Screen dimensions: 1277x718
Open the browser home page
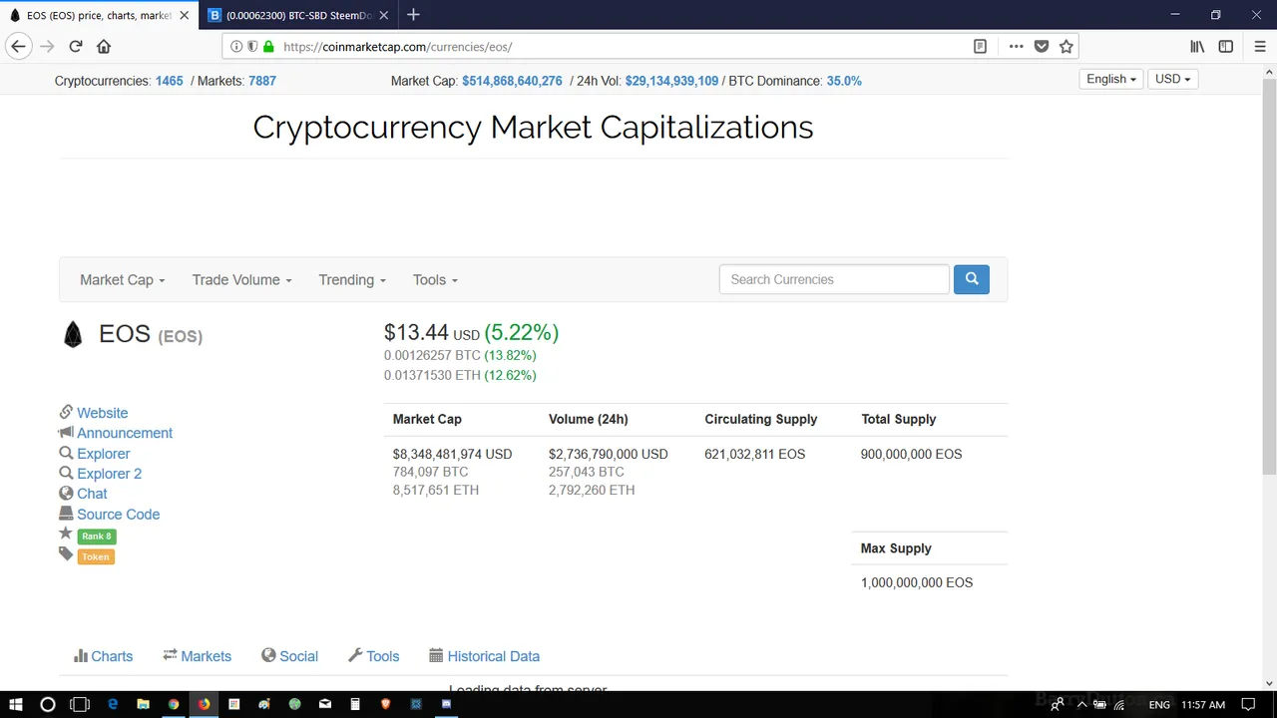104,46
